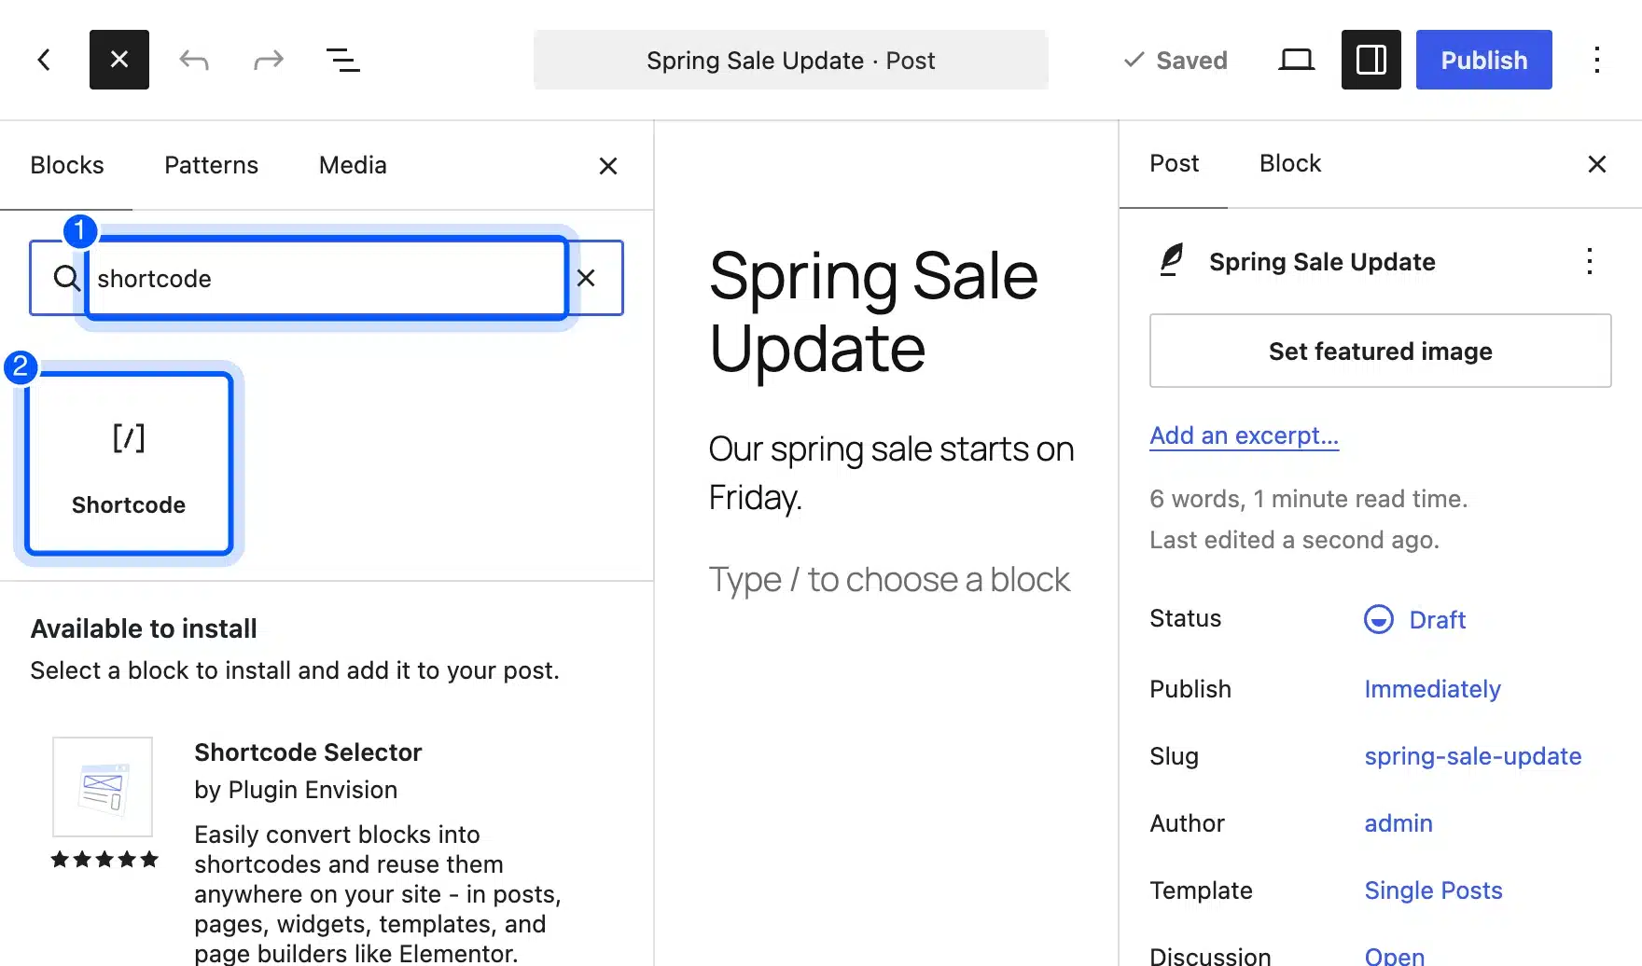
Task: Click the Publish button
Action: point(1484,60)
